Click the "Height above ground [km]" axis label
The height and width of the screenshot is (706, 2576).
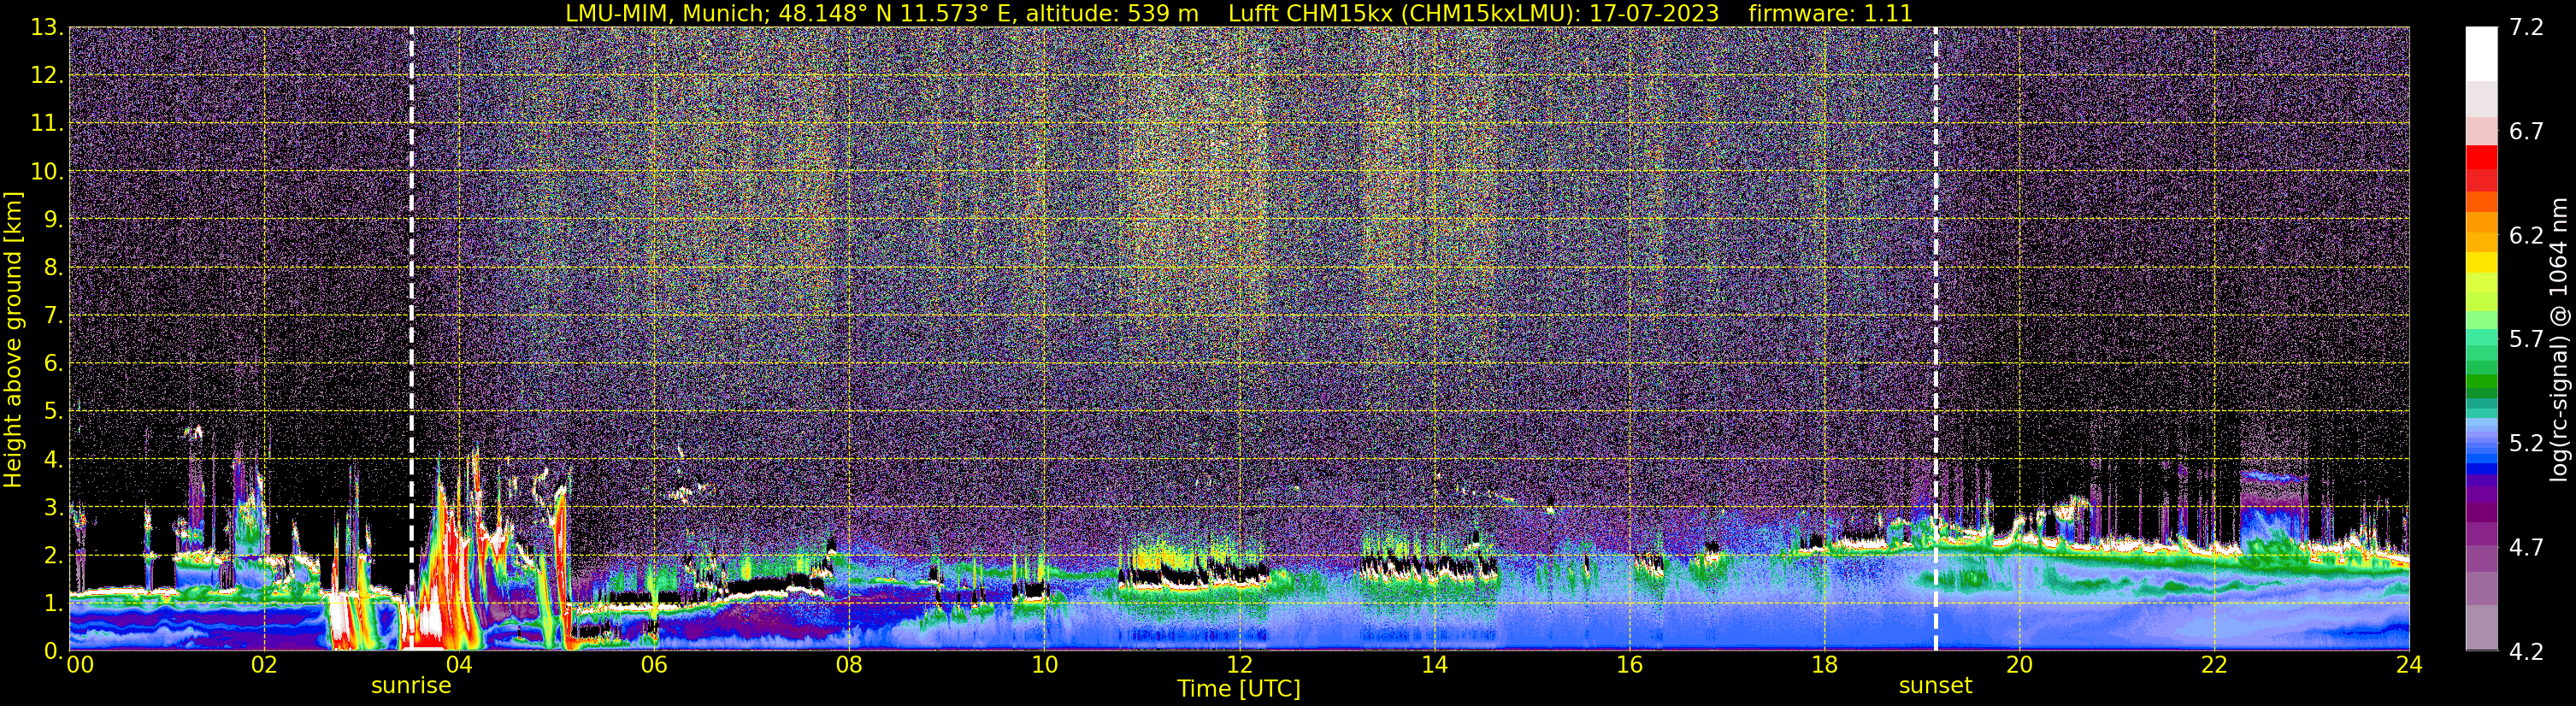13,339
